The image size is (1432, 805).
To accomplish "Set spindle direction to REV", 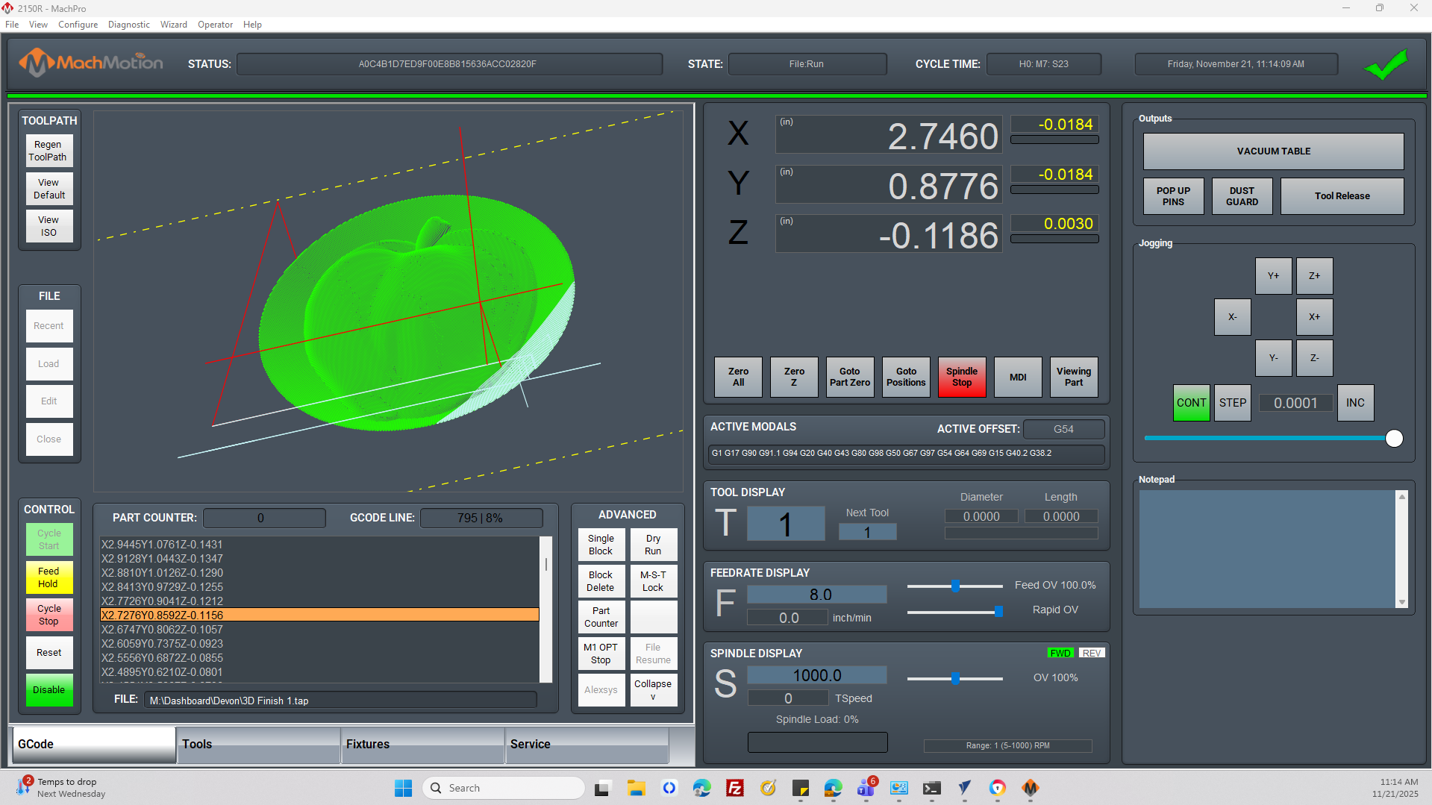I will tap(1091, 653).
